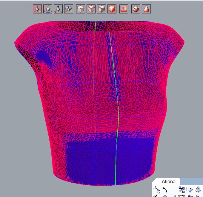This screenshot has width=203, height=197.
Task: Select the scale tool with colored handles
Action: [x=58, y=9]
